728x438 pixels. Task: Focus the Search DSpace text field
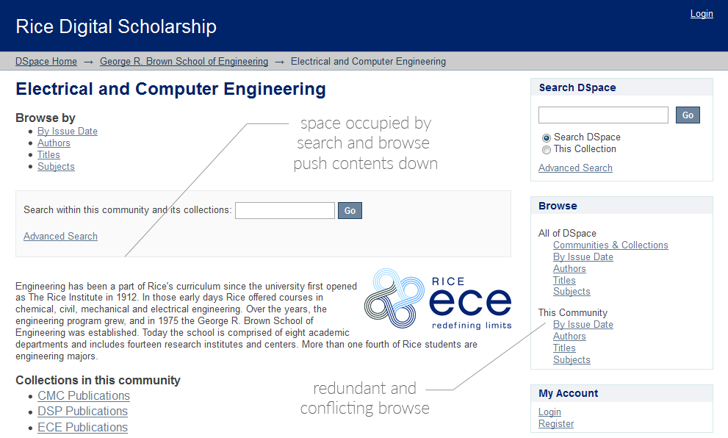[x=603, y=115]
